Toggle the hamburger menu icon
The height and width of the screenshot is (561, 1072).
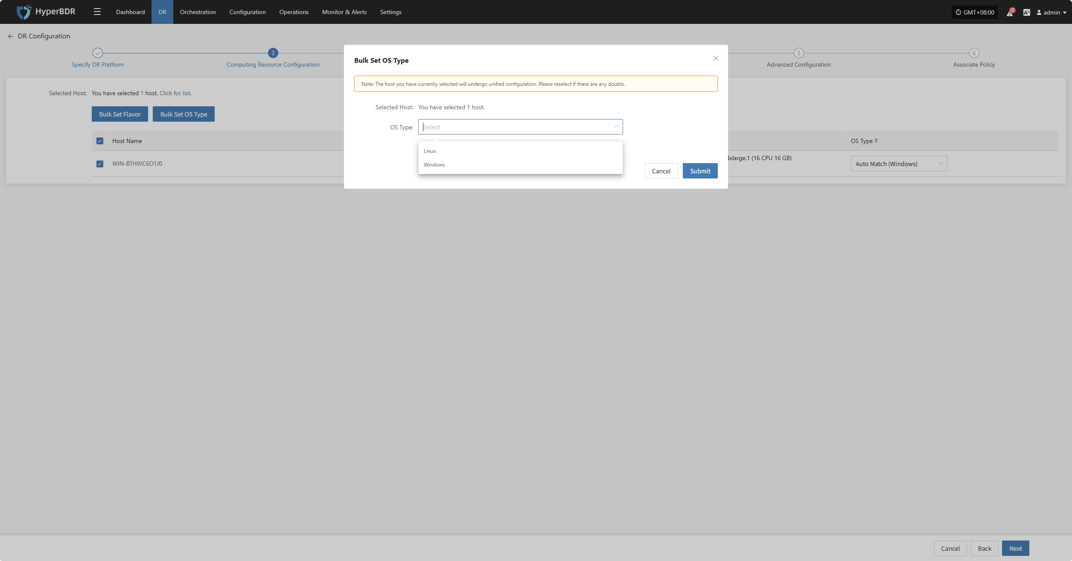pyautogui.click(x=97, y=12)
